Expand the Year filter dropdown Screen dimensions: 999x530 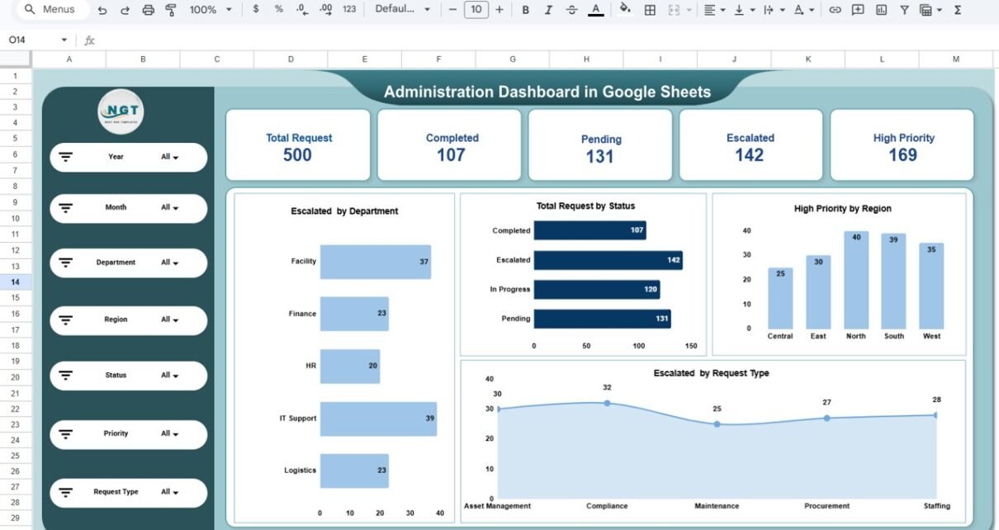point(170,157)
